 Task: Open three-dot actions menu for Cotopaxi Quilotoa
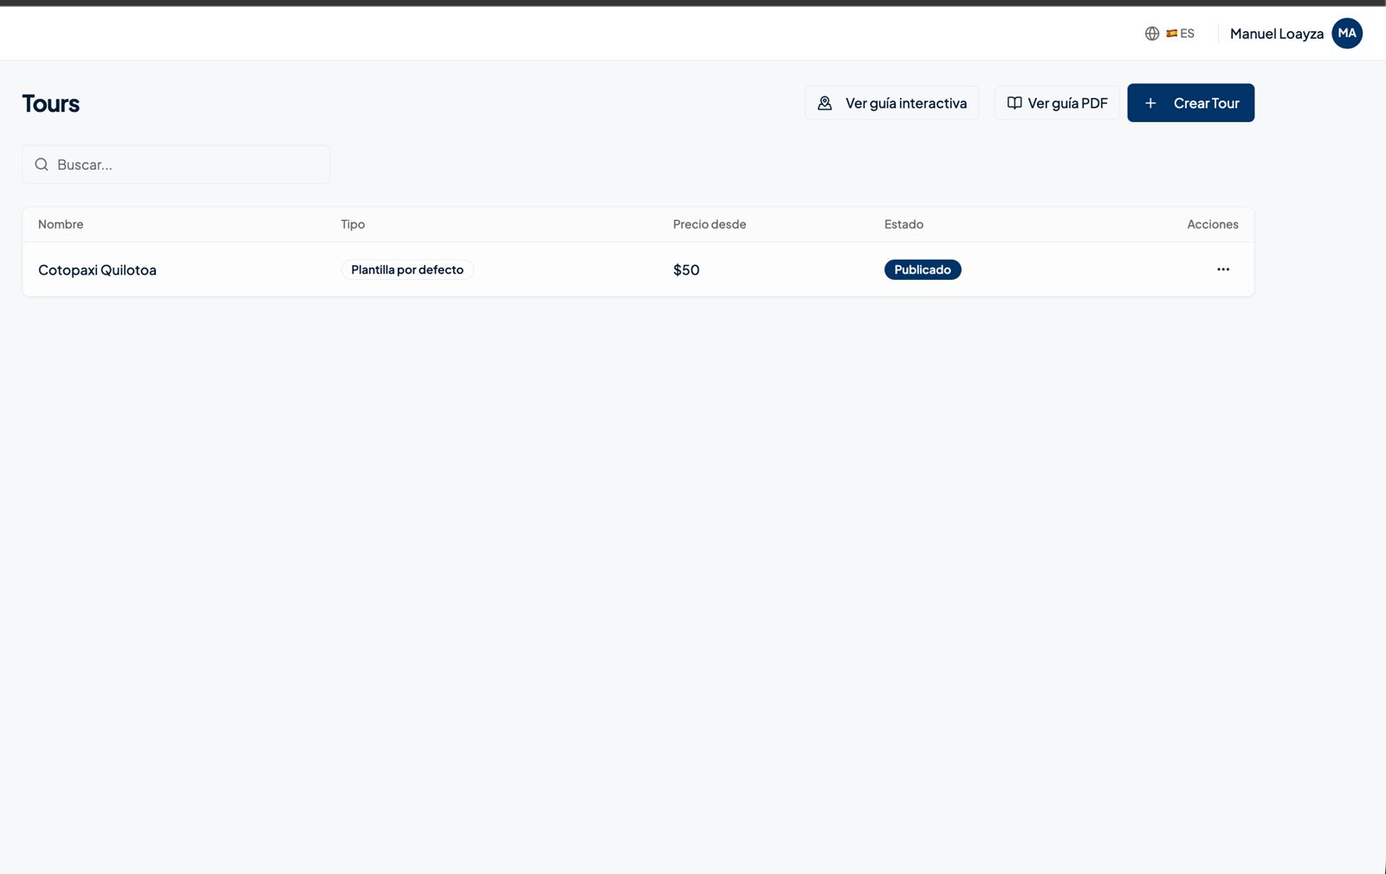[x=1222, y=269]
